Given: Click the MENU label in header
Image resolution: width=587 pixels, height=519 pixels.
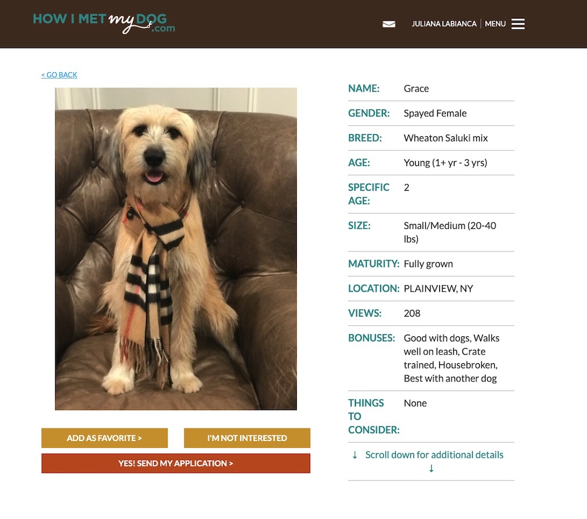Looking at the screenshot, I should 495,24.
